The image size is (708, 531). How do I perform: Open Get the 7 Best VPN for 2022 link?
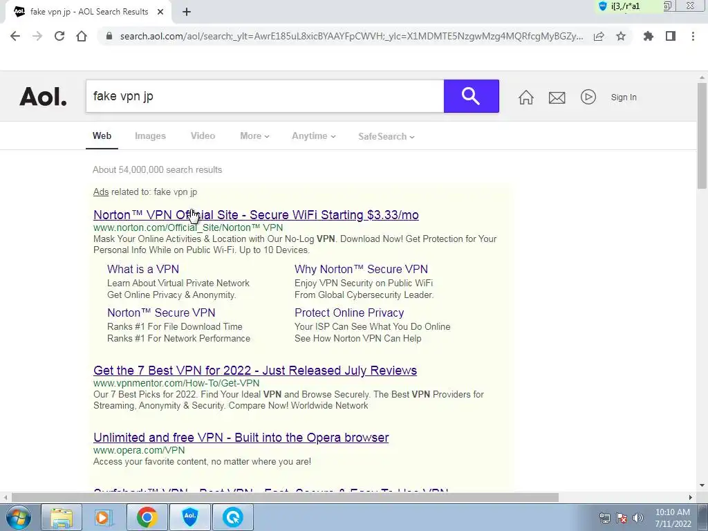pos(255,371)
